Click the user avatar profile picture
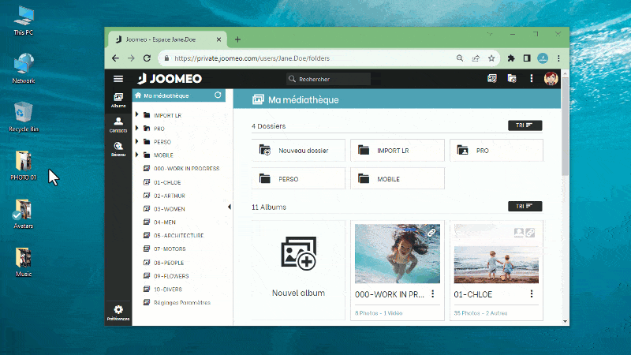Screen dimensions: 631x355 click(551, 79)
